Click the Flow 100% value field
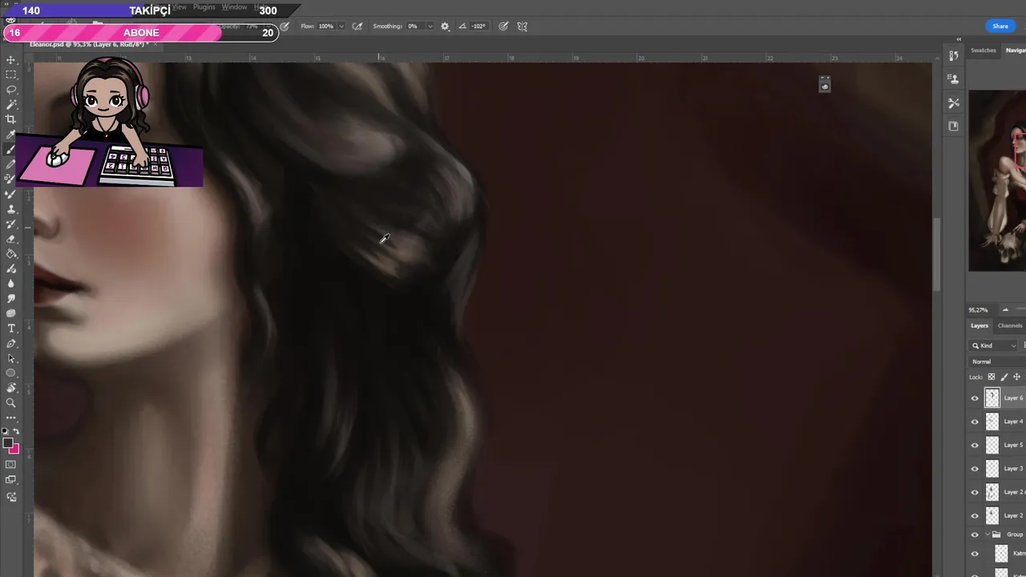 tap(326, 26)
